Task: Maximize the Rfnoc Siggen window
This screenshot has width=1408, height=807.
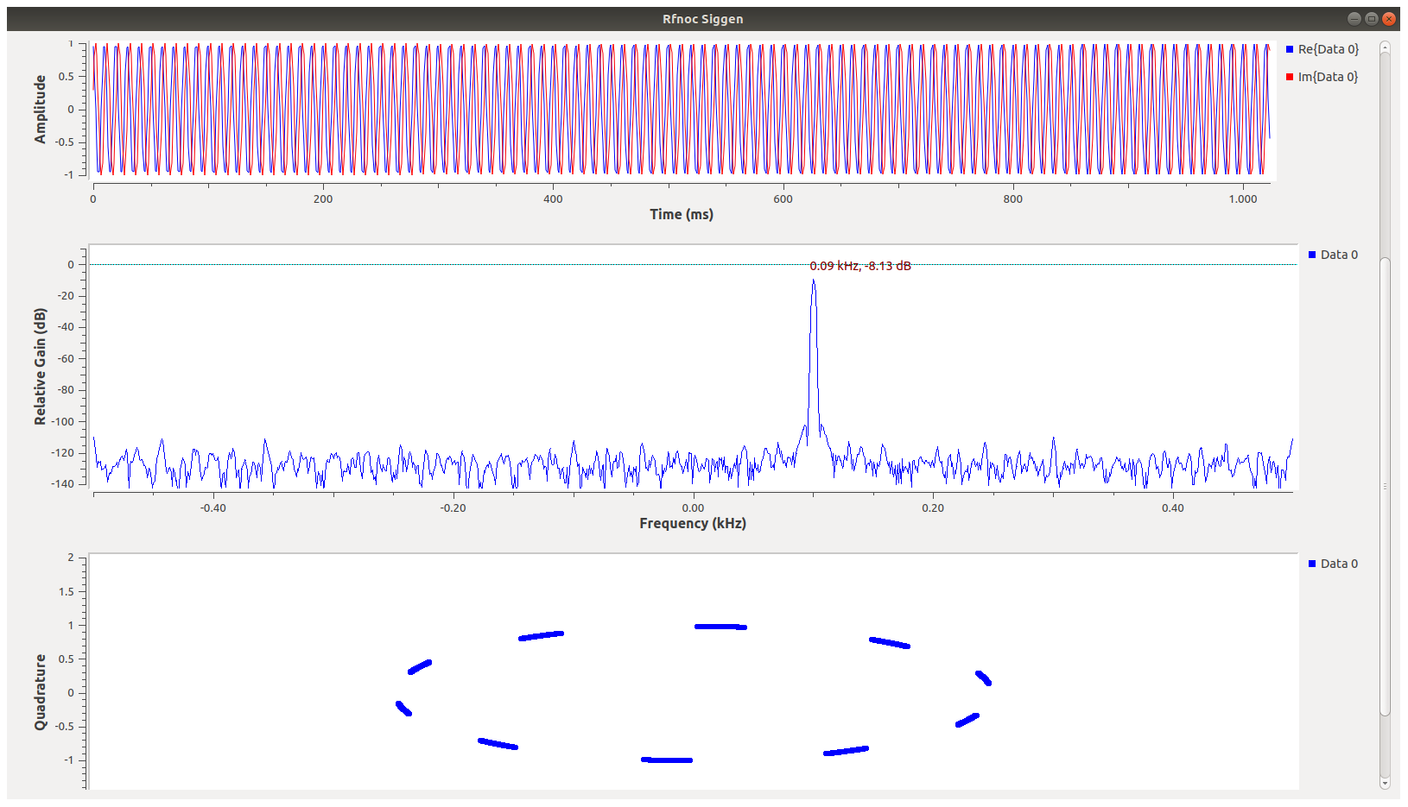Action: [1372, 19]
